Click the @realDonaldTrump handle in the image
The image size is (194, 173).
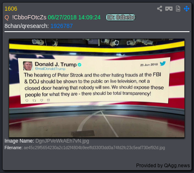[50, 69]
